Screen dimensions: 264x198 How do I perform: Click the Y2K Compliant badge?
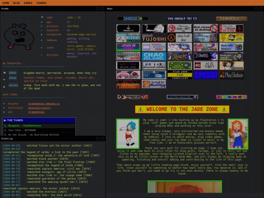(179, 75)
